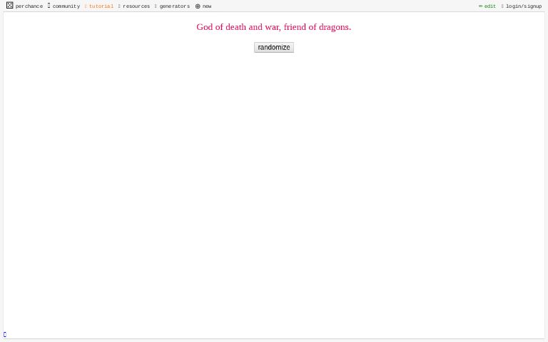Screen dimensions: 548x342
Task: Open the orange tutorial link
Action: click(x=101, y=6)
